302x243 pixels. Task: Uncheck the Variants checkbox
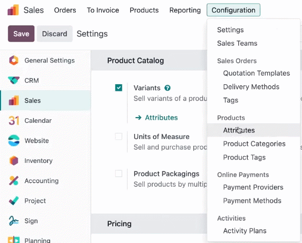pyautogui.click(x=119, y=88)
